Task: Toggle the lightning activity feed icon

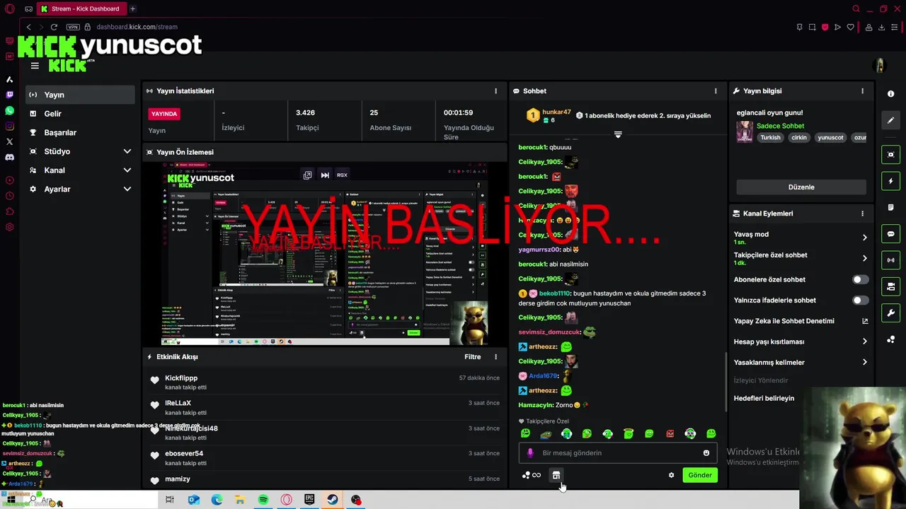Action: (890, 181)
